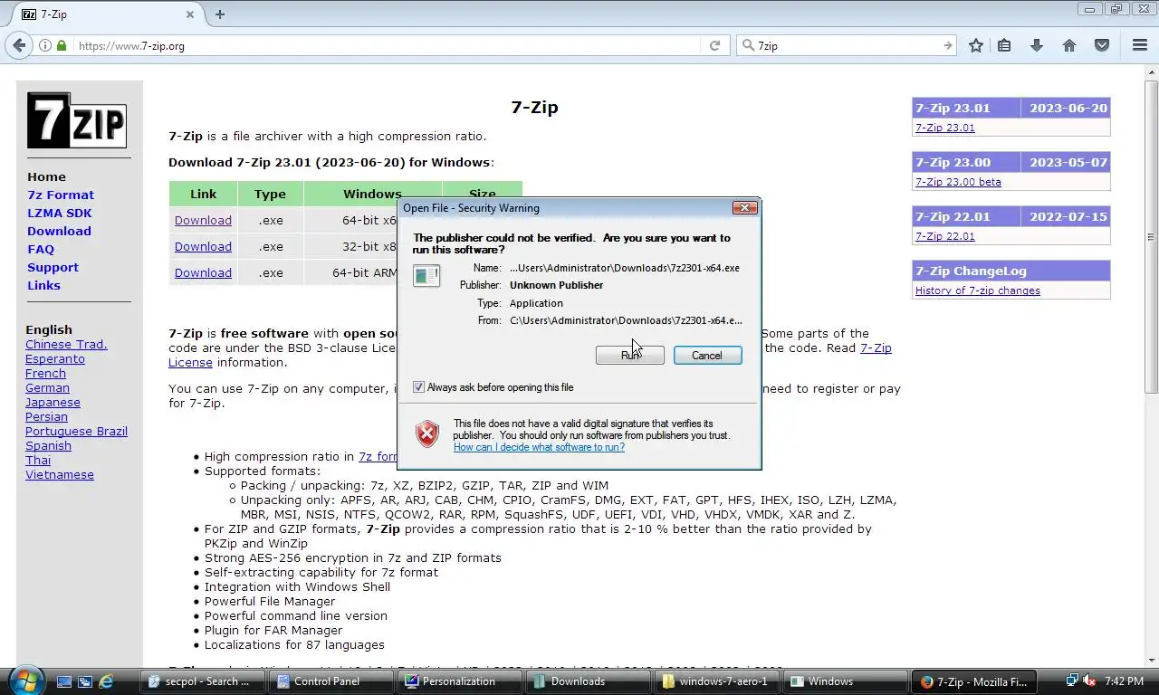This screenshot has height=695, width=1159.
Task: Go to Home in the sidebar
Action: [46, 176]
